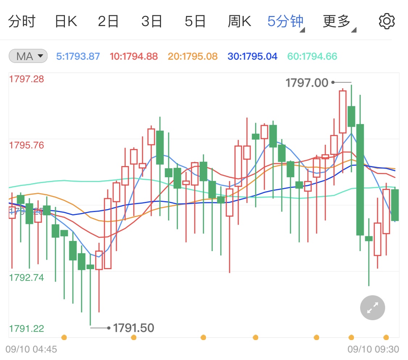Toggle off the 5-minute interval selection
408x360 pixels.
pos(286,21)
